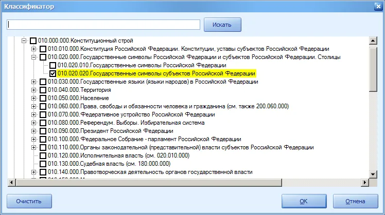The width and height of the screenshot is (385, 215).
Task: Uncheck 010.020.020 Государственные символы субъектов
Action: [x=53, y=73]
